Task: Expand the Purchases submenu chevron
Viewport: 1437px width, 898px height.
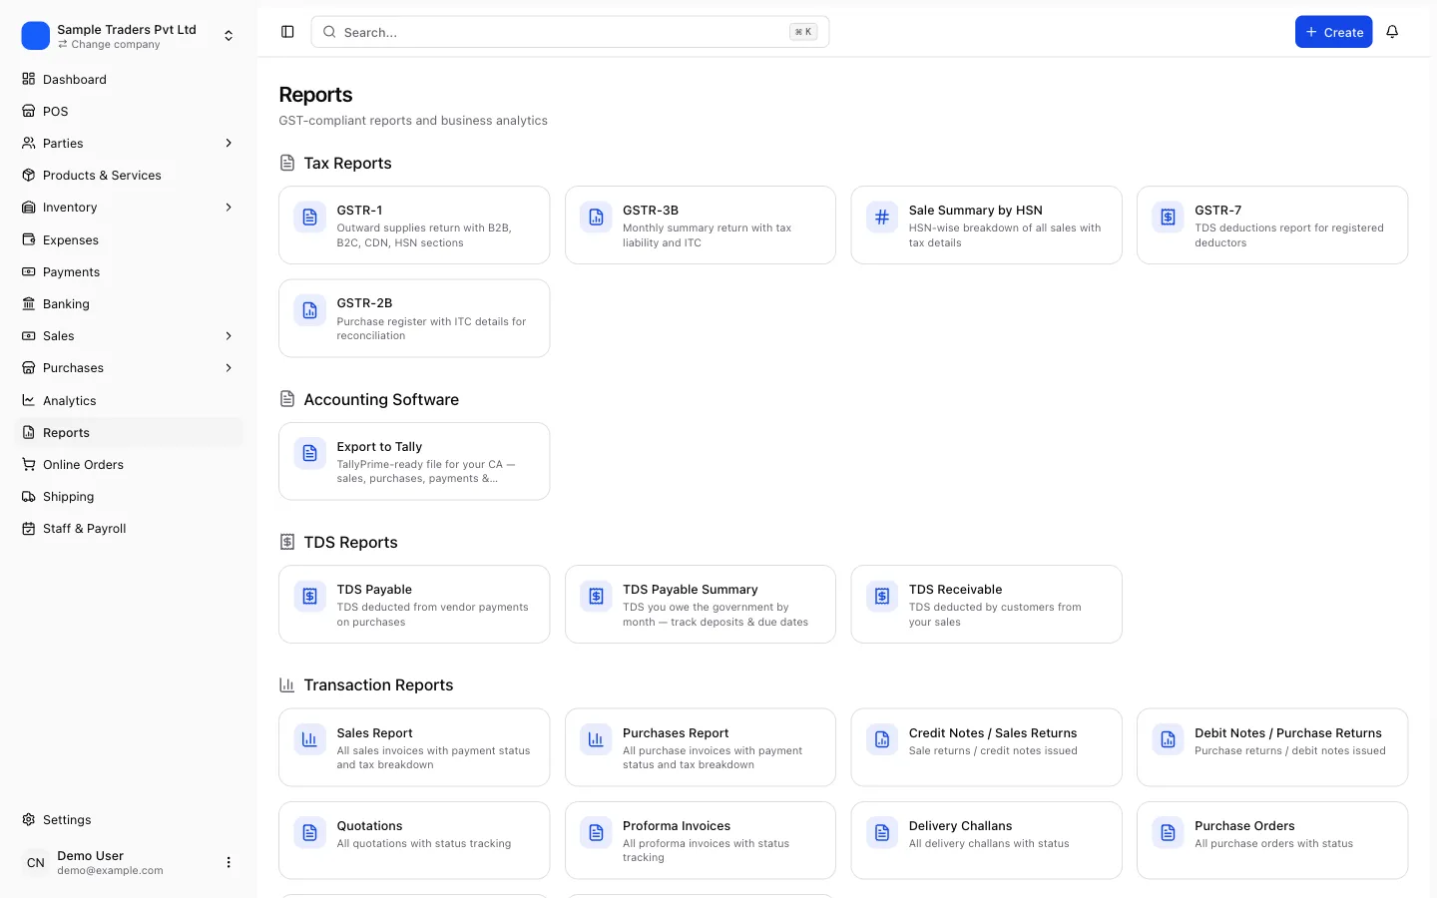Action: [x=229, y=368]
